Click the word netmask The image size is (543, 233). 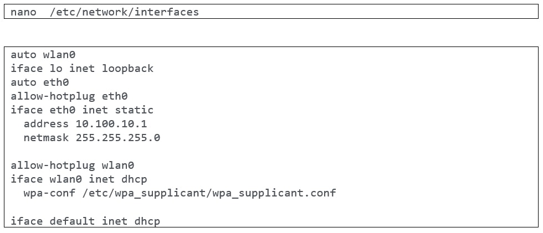coord(46,138)
